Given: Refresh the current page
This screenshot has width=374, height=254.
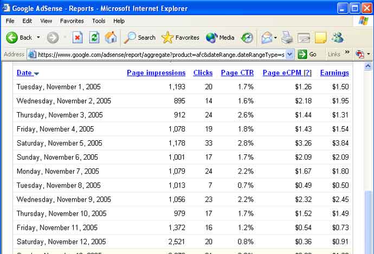Looking at the screenshot, I should pyautogui.click(x=94, y=37).
